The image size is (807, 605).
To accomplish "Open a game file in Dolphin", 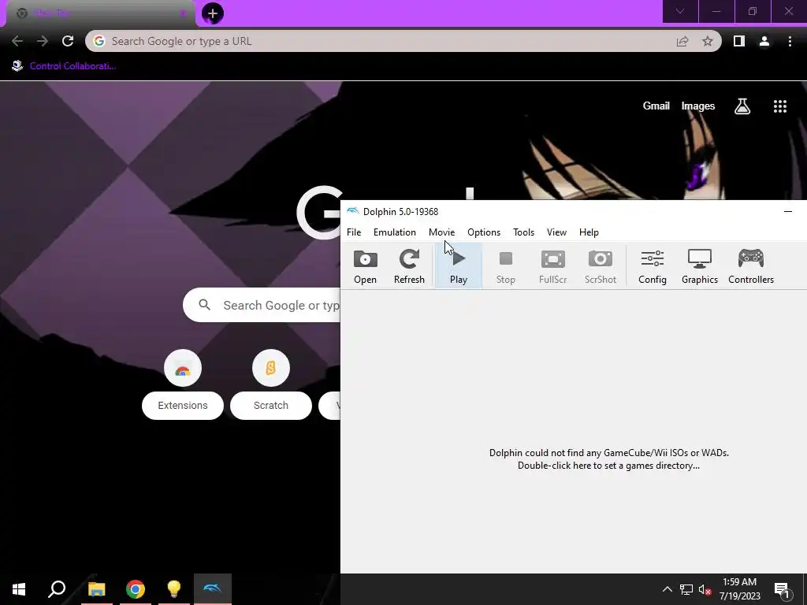I will [x=365, y=266].
